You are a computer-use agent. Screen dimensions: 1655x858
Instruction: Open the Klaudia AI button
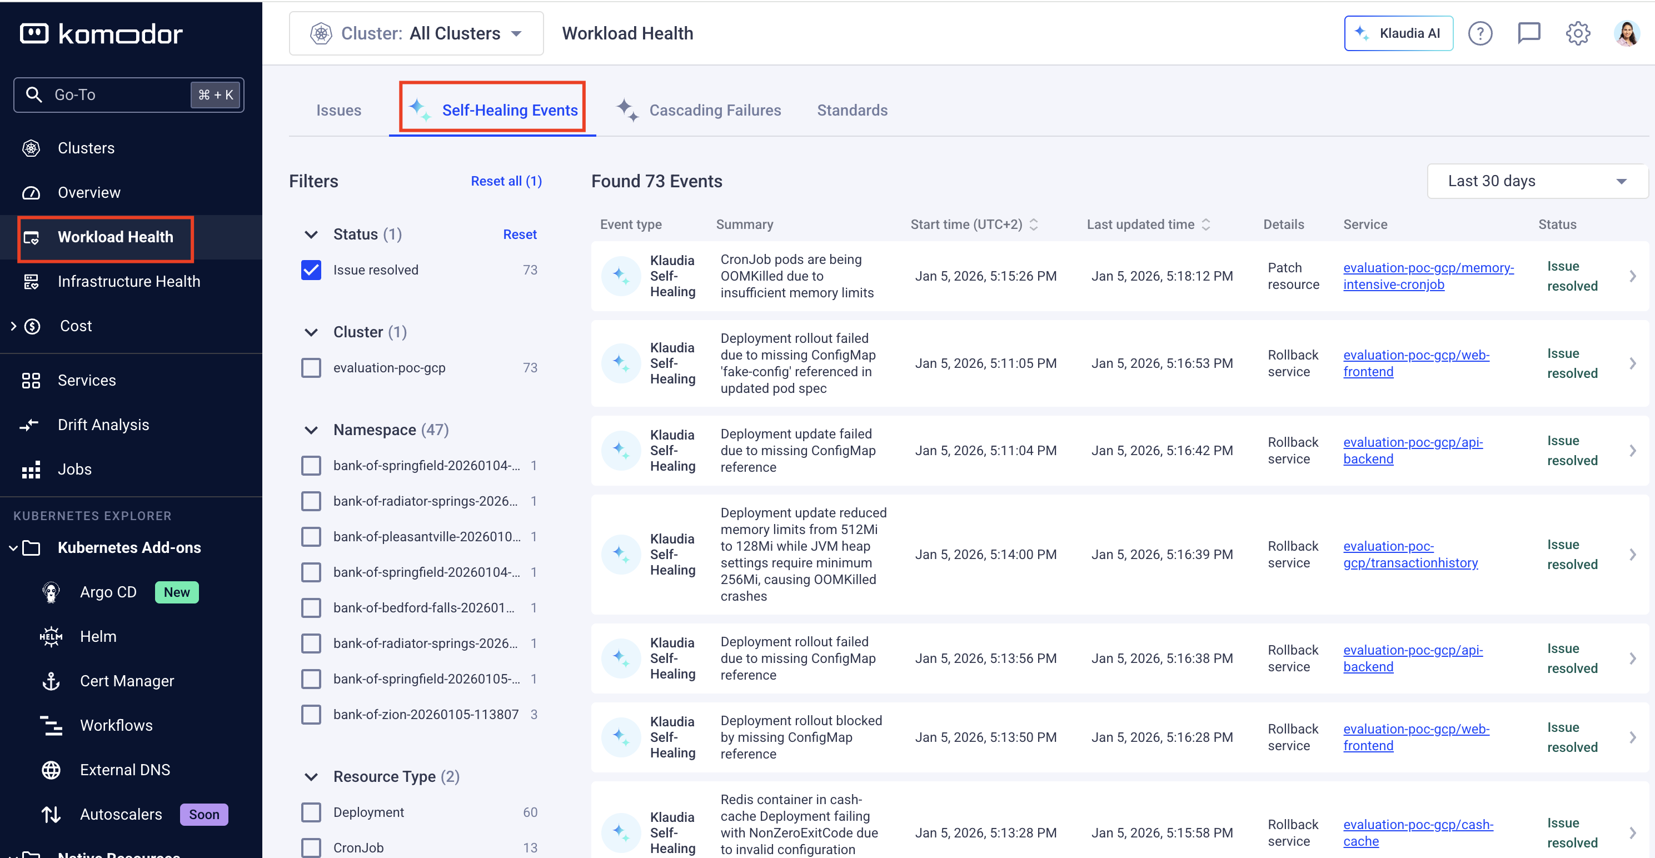pos(1398,33)
